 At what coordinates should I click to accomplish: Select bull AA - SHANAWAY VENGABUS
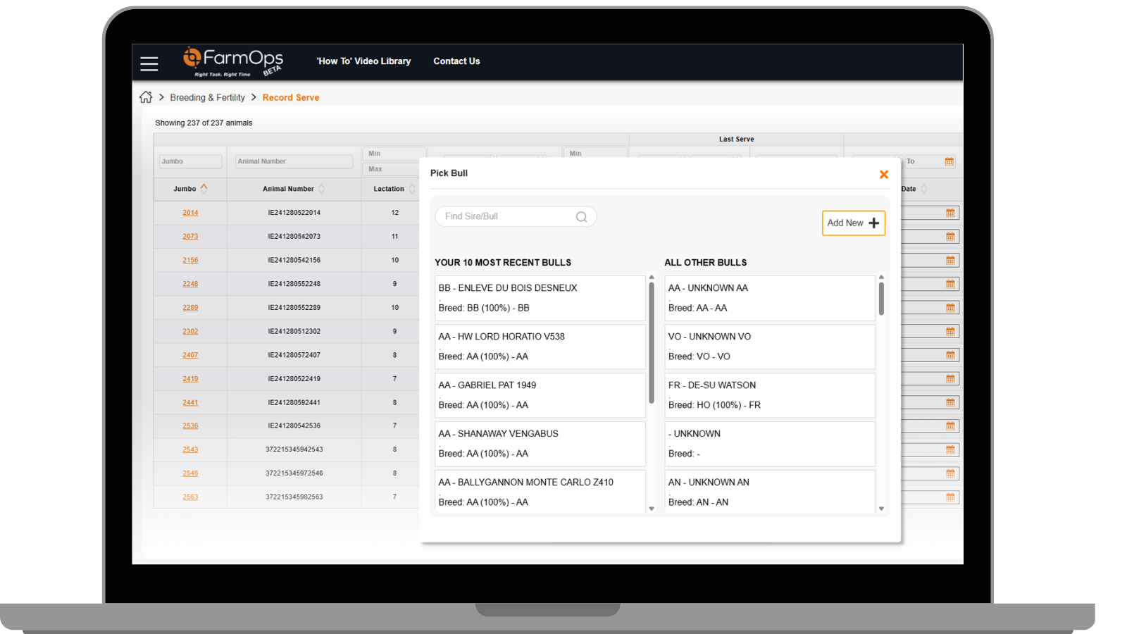(x=540, y=444)
